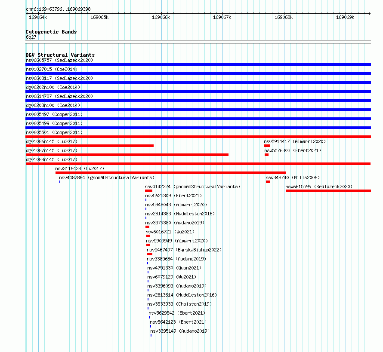Select the red bar under nsv605501
This screenshot has height=352, width=383.
[198, 137]
